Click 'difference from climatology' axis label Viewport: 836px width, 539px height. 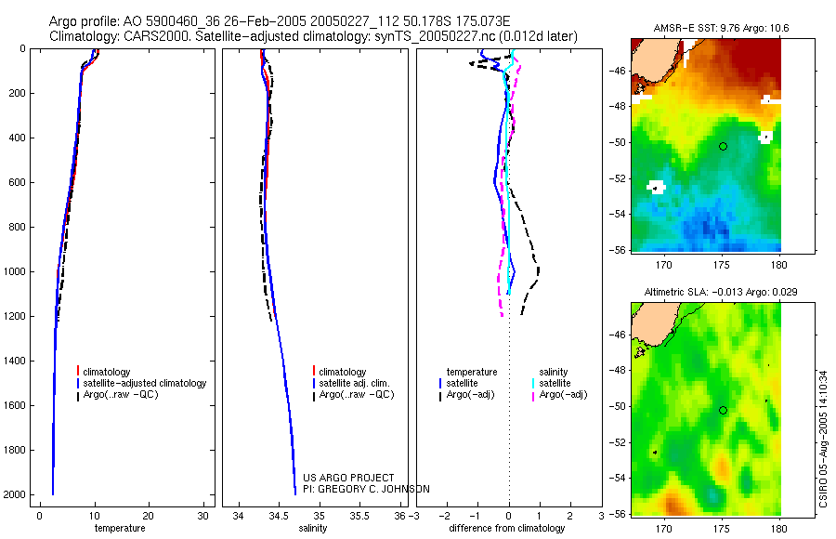[x=507, y=529]
